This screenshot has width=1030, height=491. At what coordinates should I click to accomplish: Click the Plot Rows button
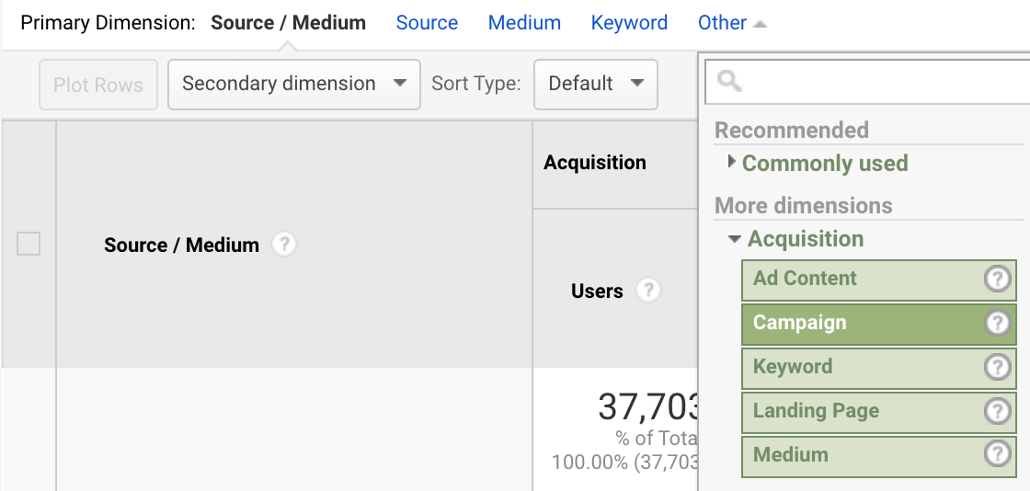coord(98,84)
